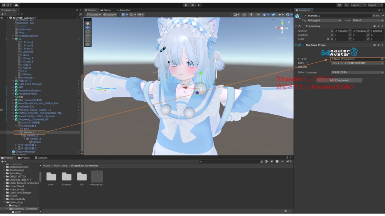
Task: Toggle scene lighting bulb icon
Action: 251,15
